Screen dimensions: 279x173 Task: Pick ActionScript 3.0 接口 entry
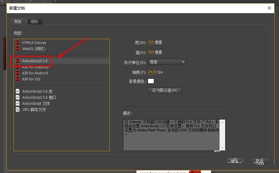point(39,97)
